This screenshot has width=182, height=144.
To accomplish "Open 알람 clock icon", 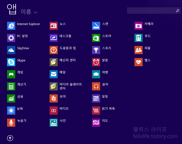I will (96, 62).
